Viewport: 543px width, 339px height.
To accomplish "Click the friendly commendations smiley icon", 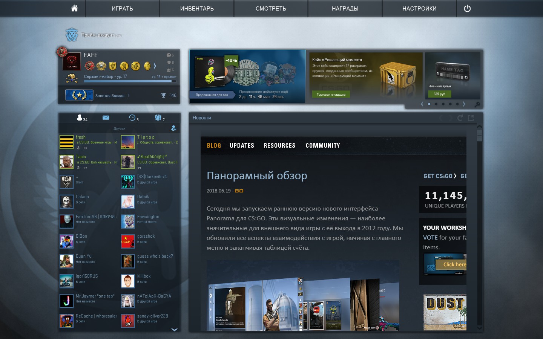I will pyautogui.click(x=169, y=55).
